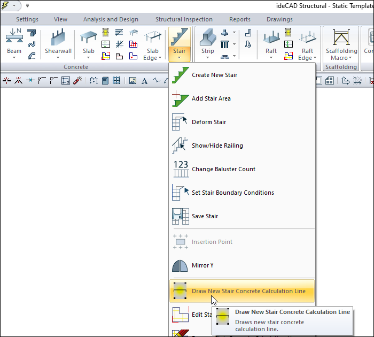Viewport: 374px width, 337px height.
Task: Open pad footing dropdown arrow near Strip
Action: point(234,33)
